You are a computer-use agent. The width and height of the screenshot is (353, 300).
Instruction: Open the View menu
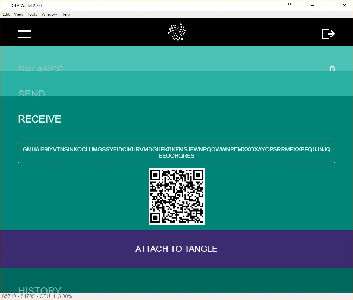pos(18,14)
